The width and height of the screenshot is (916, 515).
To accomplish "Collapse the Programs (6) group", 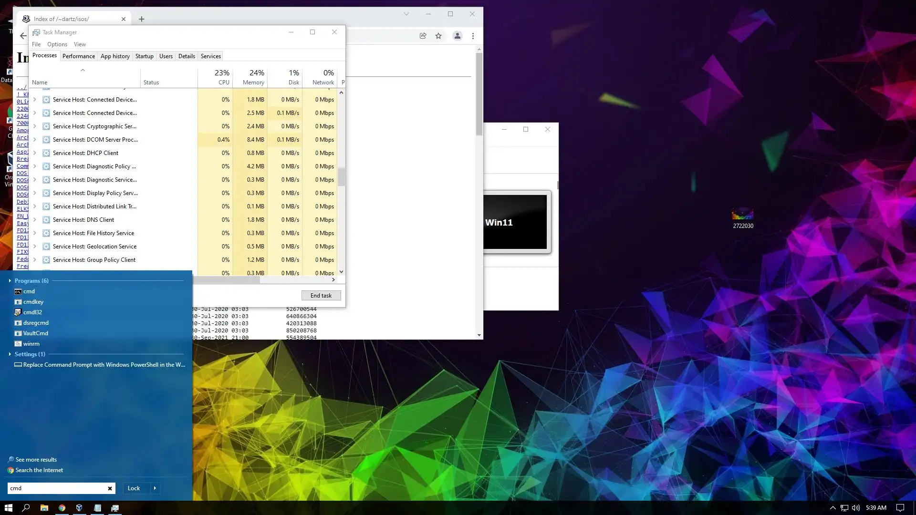I will point(10,281).
